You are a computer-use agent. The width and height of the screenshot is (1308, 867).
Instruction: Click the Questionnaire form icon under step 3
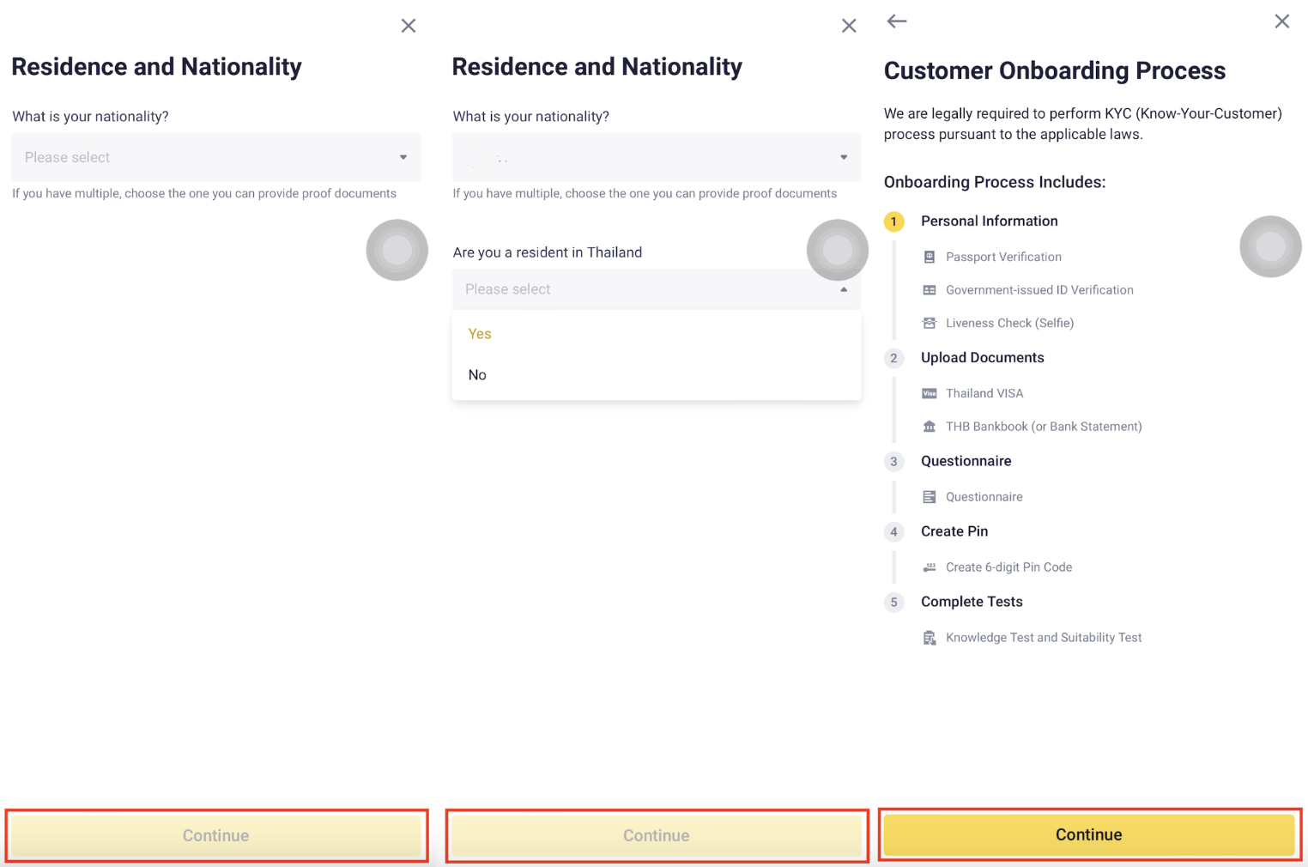[x=929, y=497]
